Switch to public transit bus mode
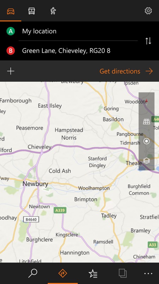The height and width of the screenshot is (284, 159). [32, 11]
